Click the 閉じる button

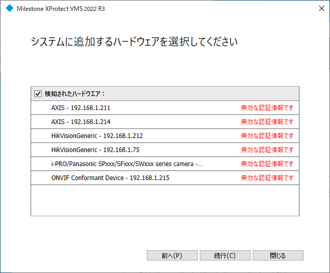point(278,255)
